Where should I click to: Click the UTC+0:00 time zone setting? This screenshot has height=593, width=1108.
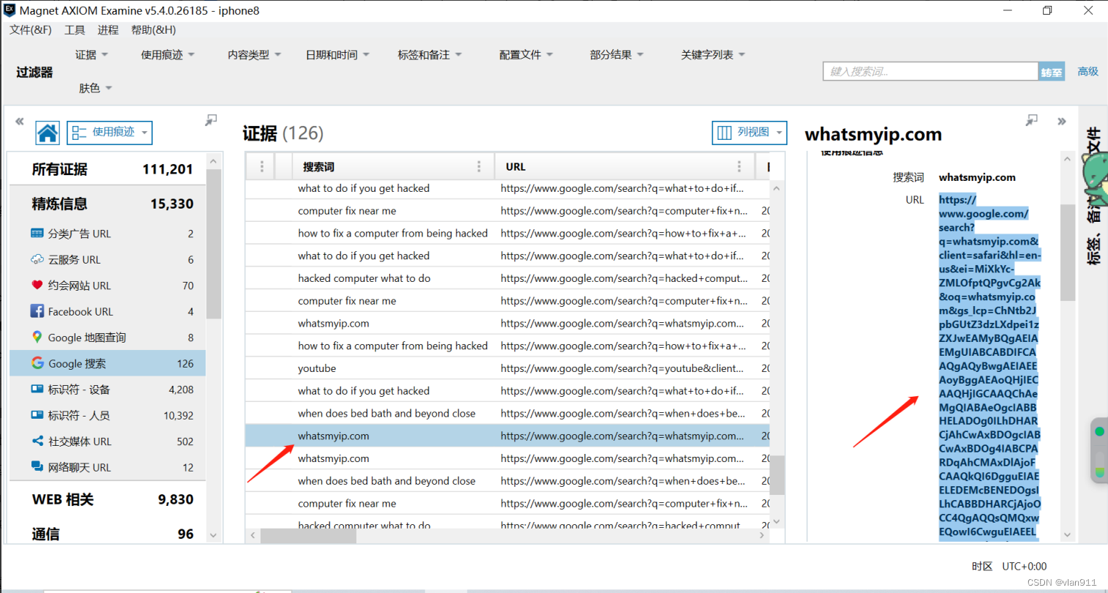1024,567
